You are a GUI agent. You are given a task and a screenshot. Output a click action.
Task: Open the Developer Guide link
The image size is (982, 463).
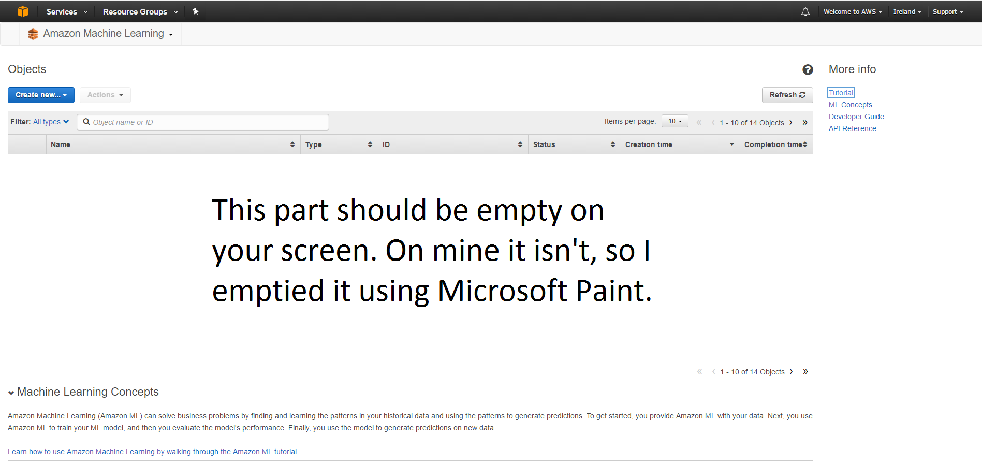point(856,117)
